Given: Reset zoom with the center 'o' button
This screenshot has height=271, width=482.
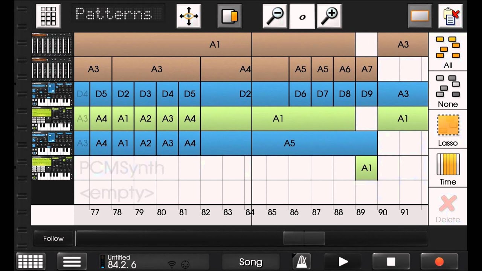Looking at the screenshot, I should click(x=302, y=16).
